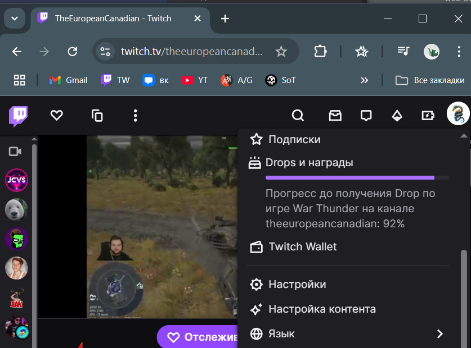
Task: Click the TheEuropeanCanadian - Twitch tab
Action: click(120, 19)
